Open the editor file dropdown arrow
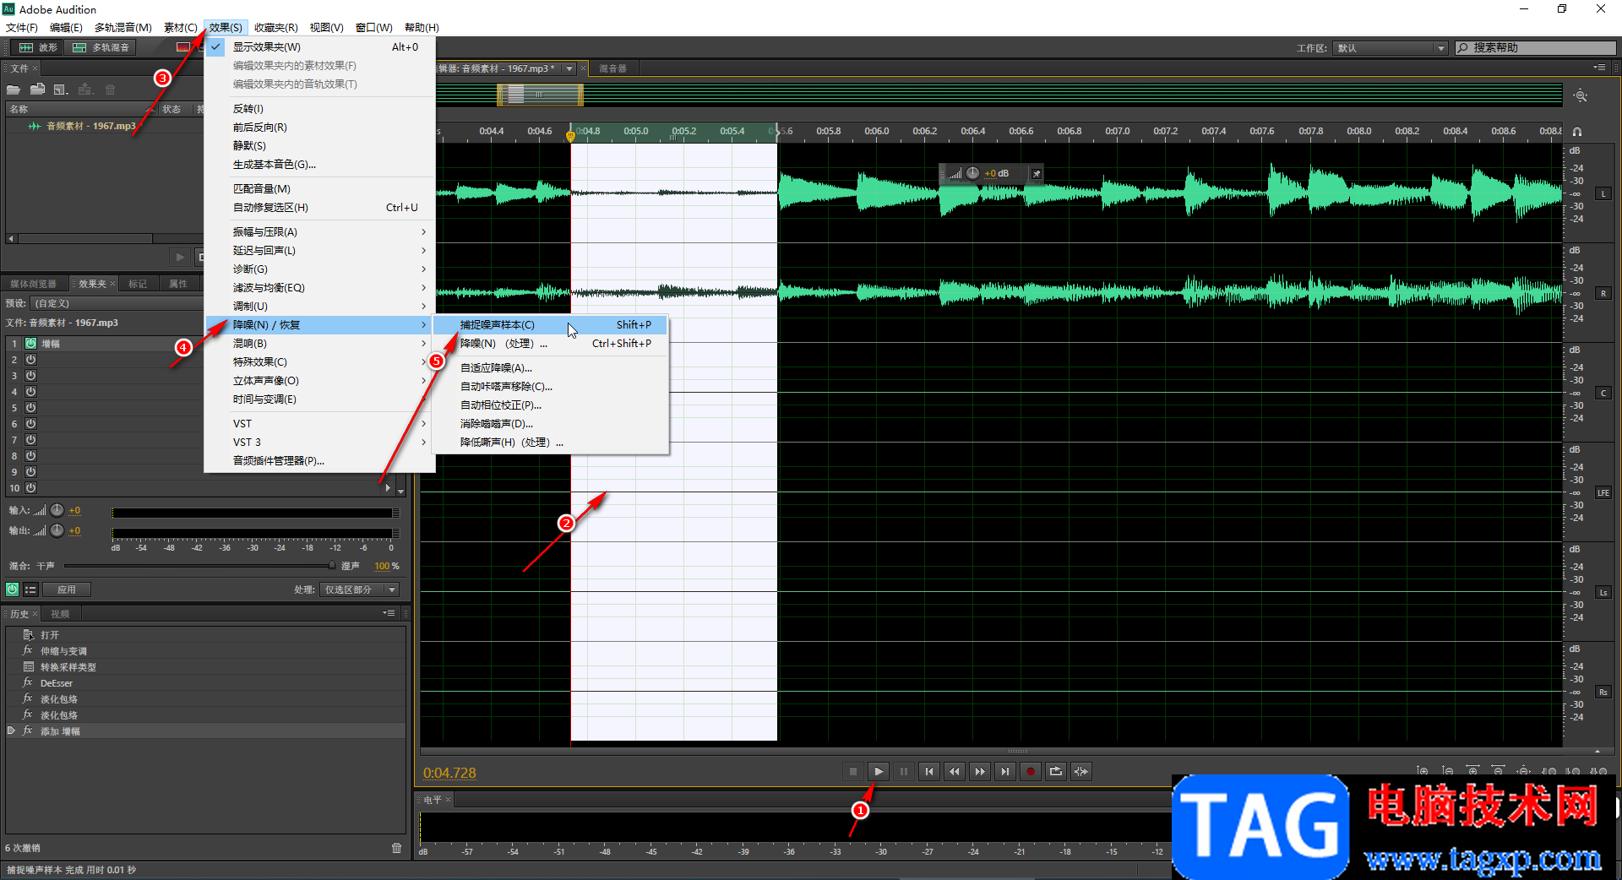The width and height of the screenshot is (1622, 880). tap(569, 68)
